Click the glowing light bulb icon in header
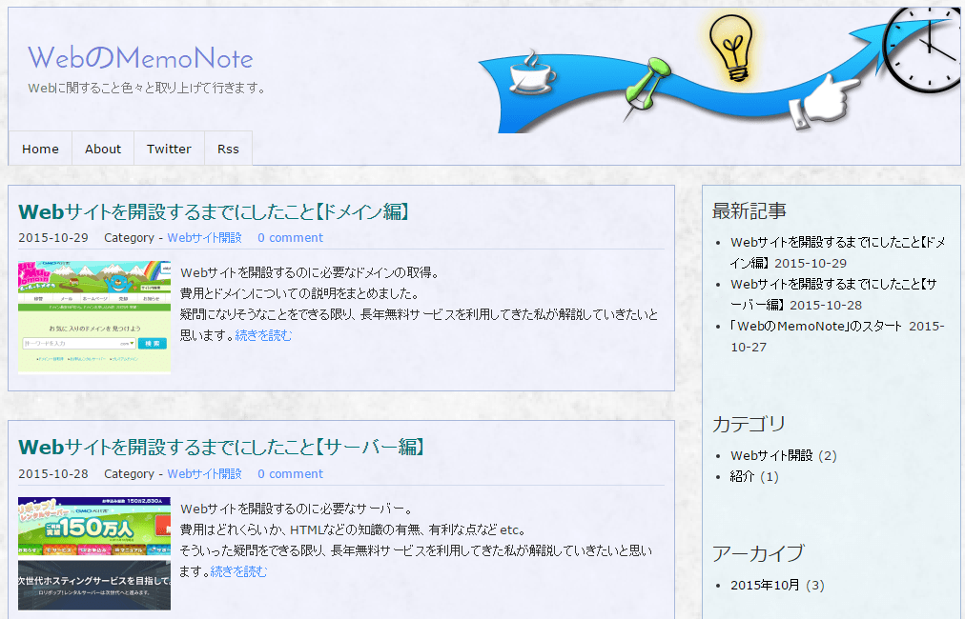Viewport: 965px width, 619px height. click(x=731, y=48)
